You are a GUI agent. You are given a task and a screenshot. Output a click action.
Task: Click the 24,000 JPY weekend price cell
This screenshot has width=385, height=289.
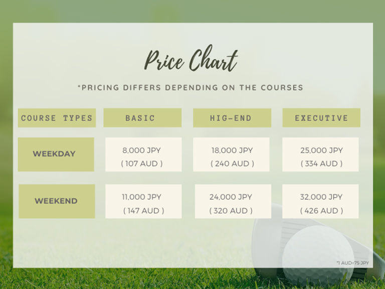(233, 201)
